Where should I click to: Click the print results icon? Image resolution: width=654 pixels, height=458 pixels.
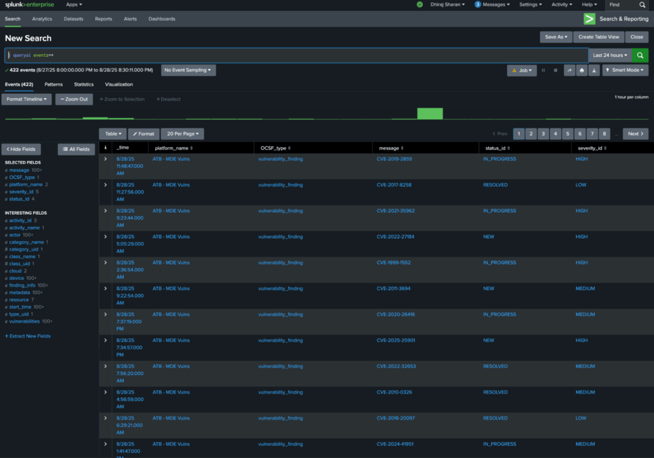pyautogui.click(x=582, y=70)
